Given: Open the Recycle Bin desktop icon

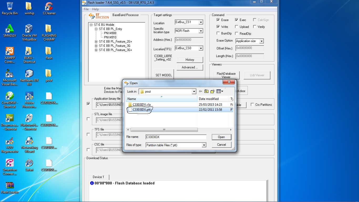Looking at the screenshot, I should (x=10, y=8).
